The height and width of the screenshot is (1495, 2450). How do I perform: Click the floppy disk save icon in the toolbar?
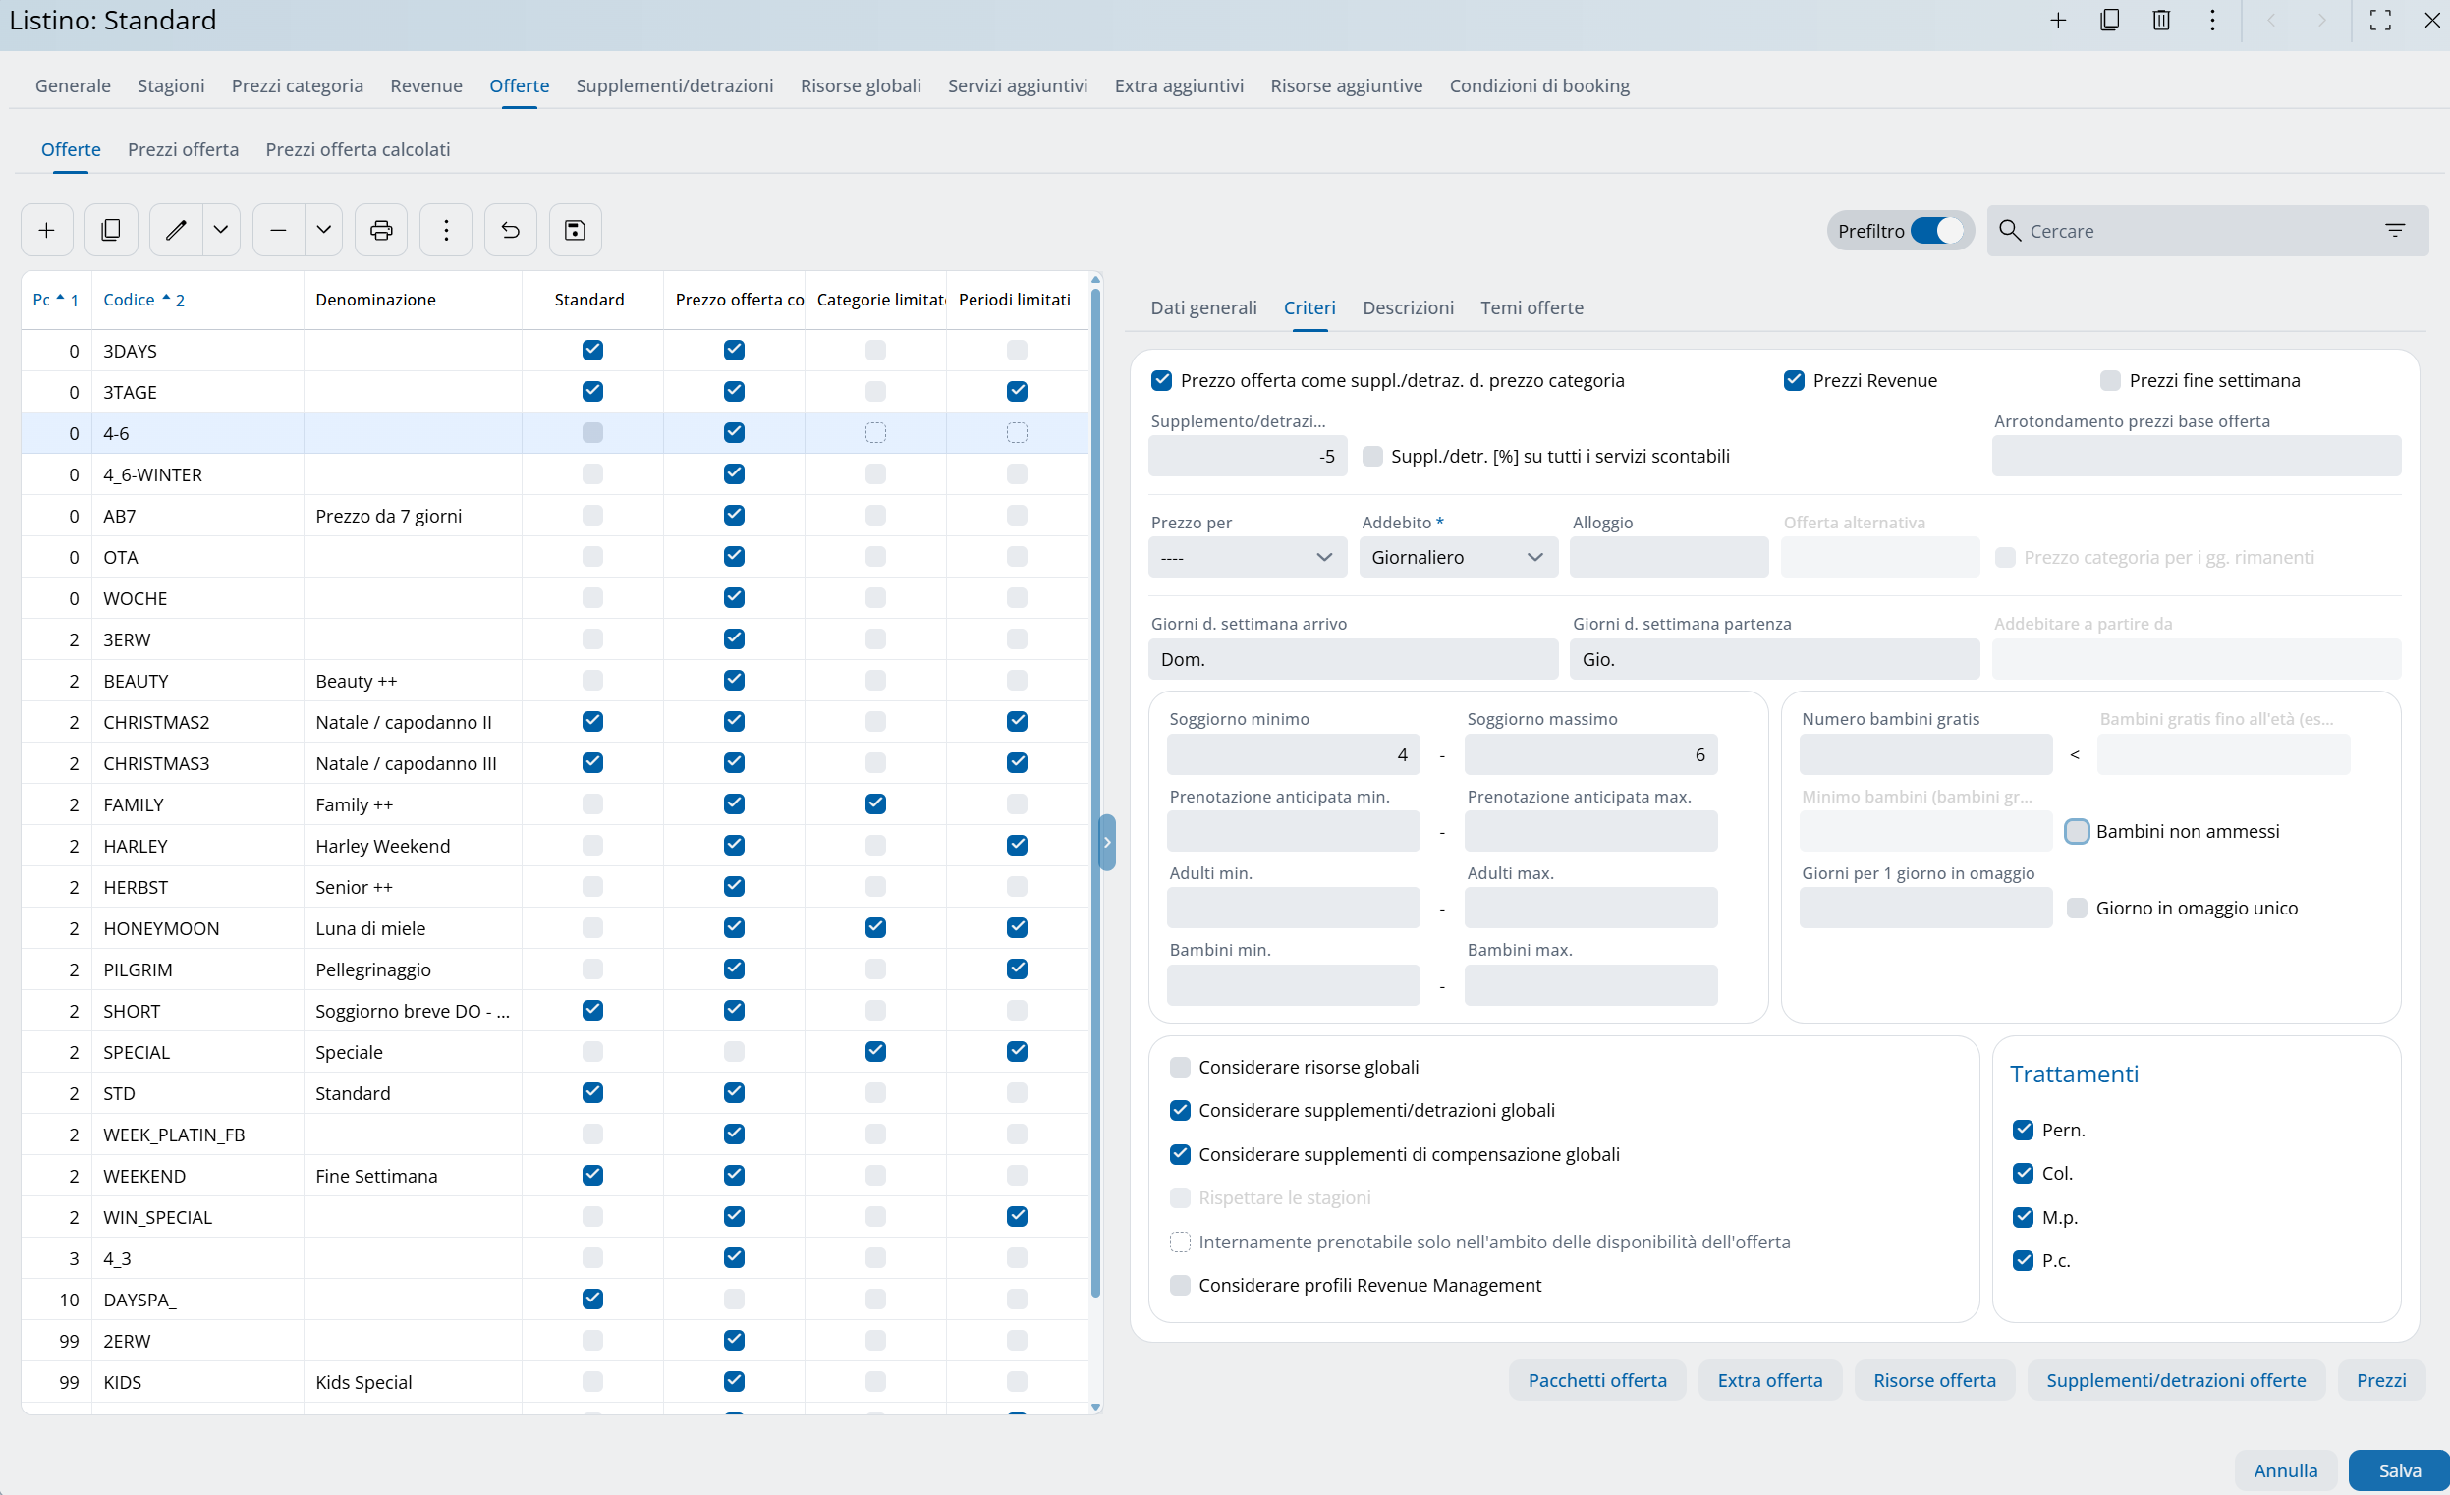point(575,231)
